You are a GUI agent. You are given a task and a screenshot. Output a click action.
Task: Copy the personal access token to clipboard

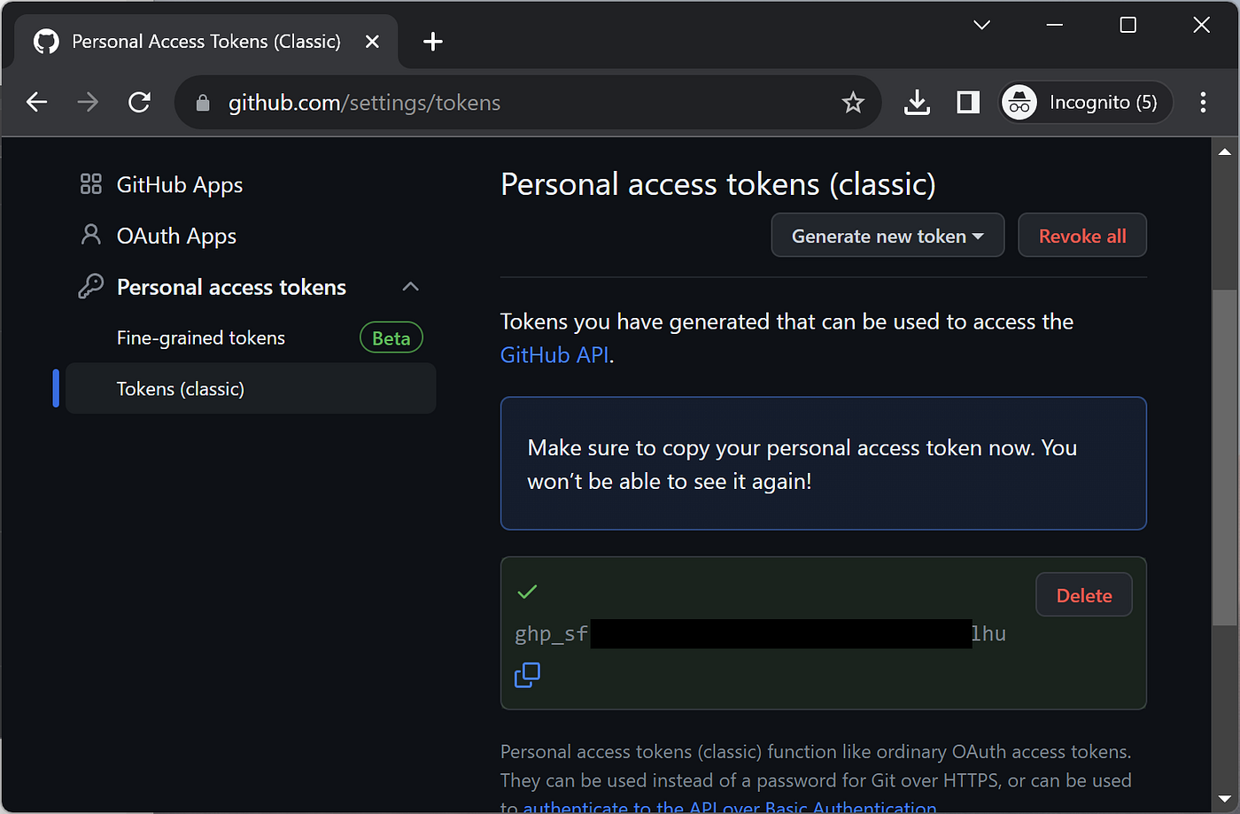[527, 675]
